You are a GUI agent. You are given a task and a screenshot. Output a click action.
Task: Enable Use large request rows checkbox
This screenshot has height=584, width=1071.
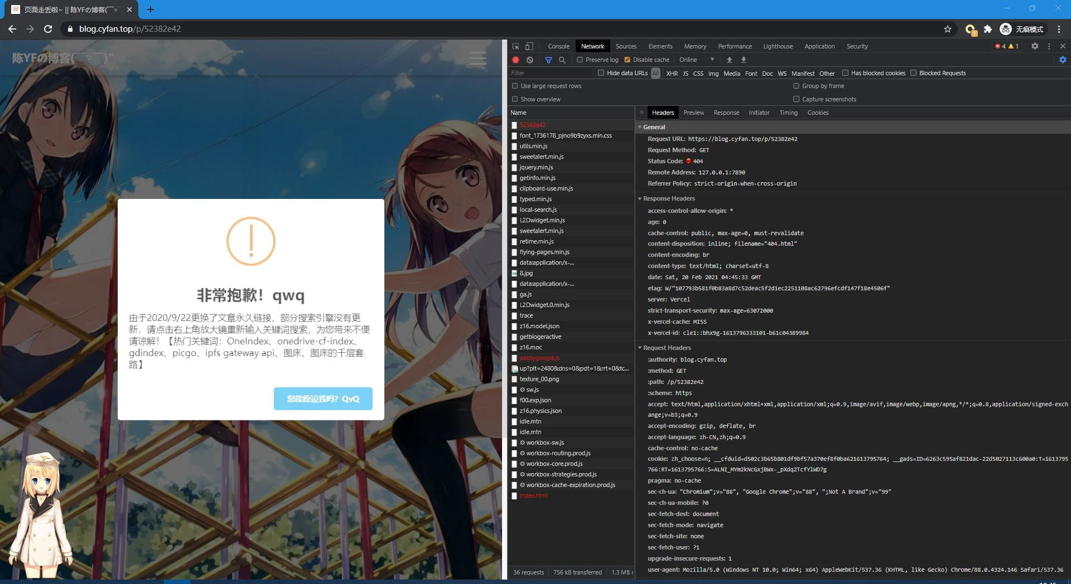click(515, 86)
